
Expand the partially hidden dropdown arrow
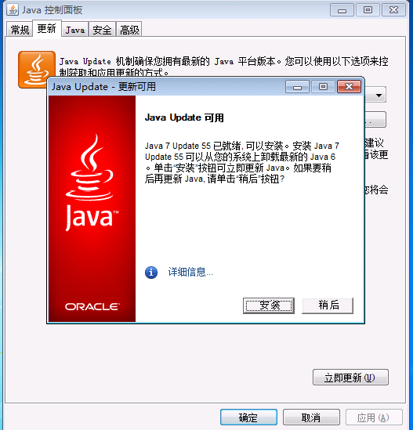point(379,95)
